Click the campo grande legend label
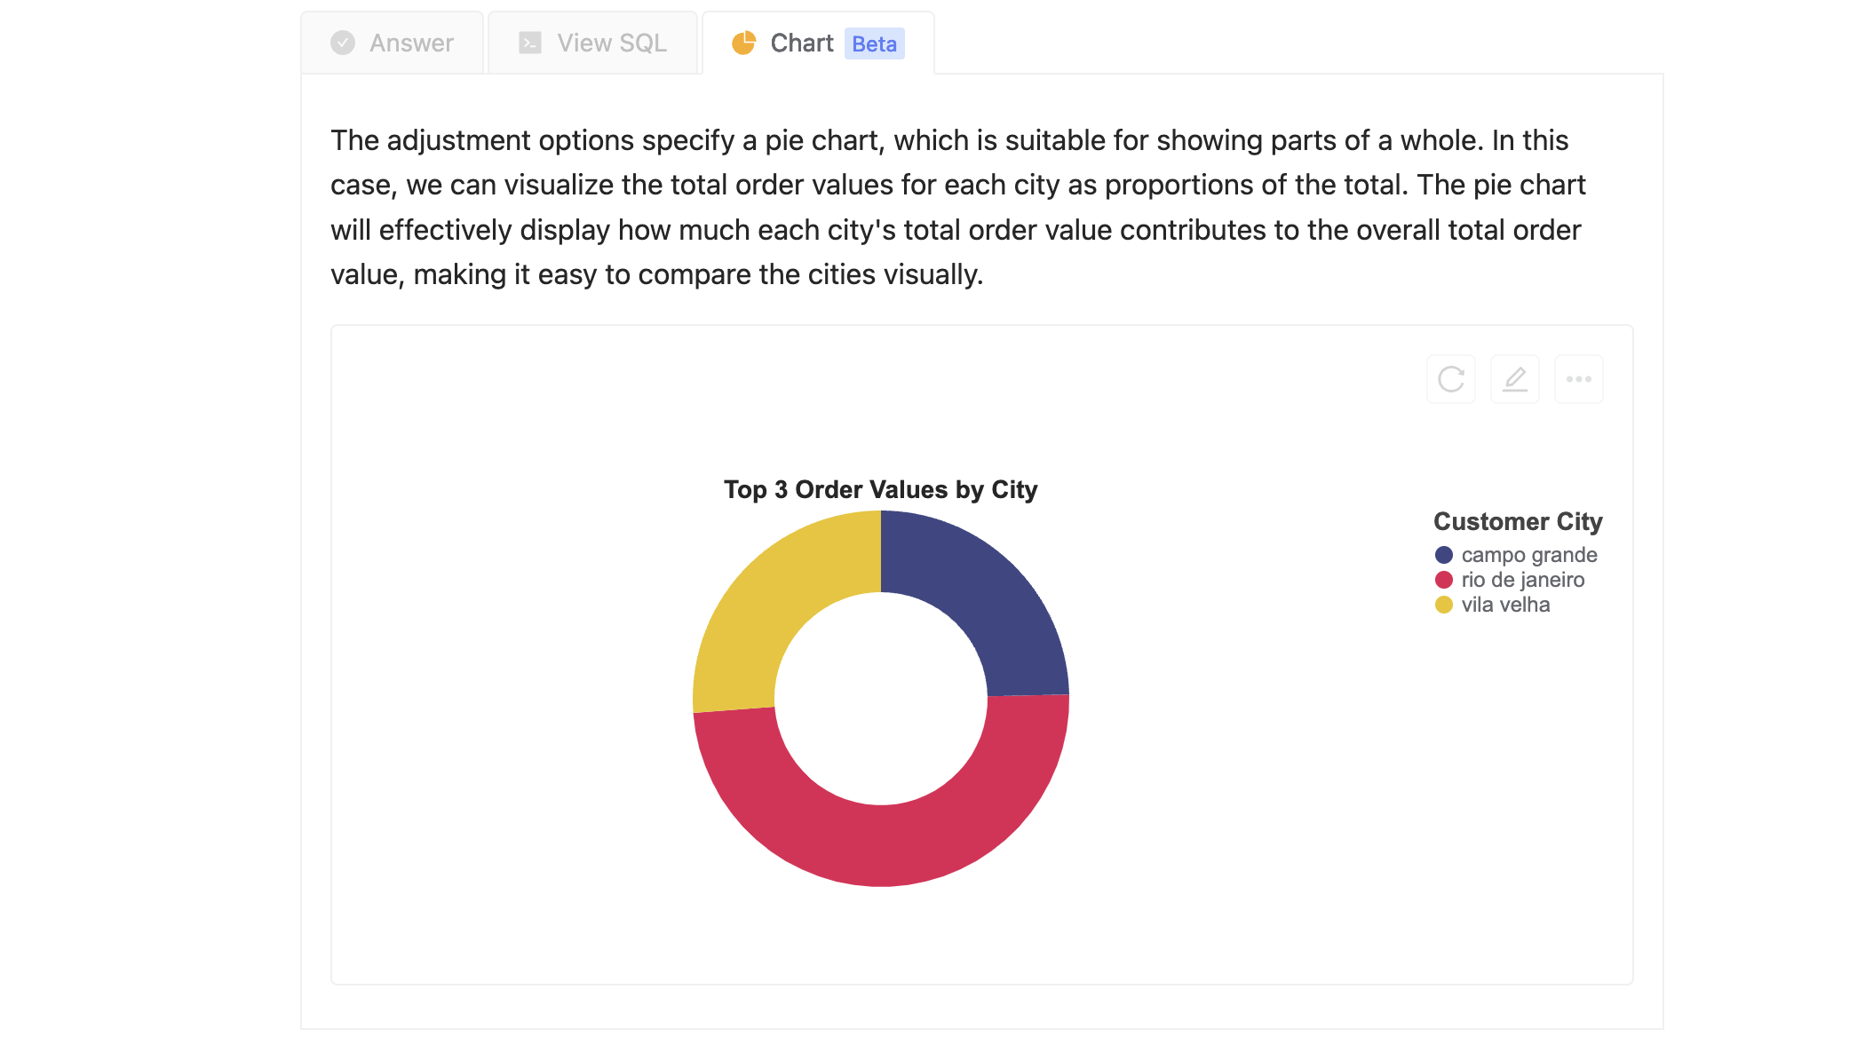Viewport: 1865px width, 1037px height. [1529, 555]
